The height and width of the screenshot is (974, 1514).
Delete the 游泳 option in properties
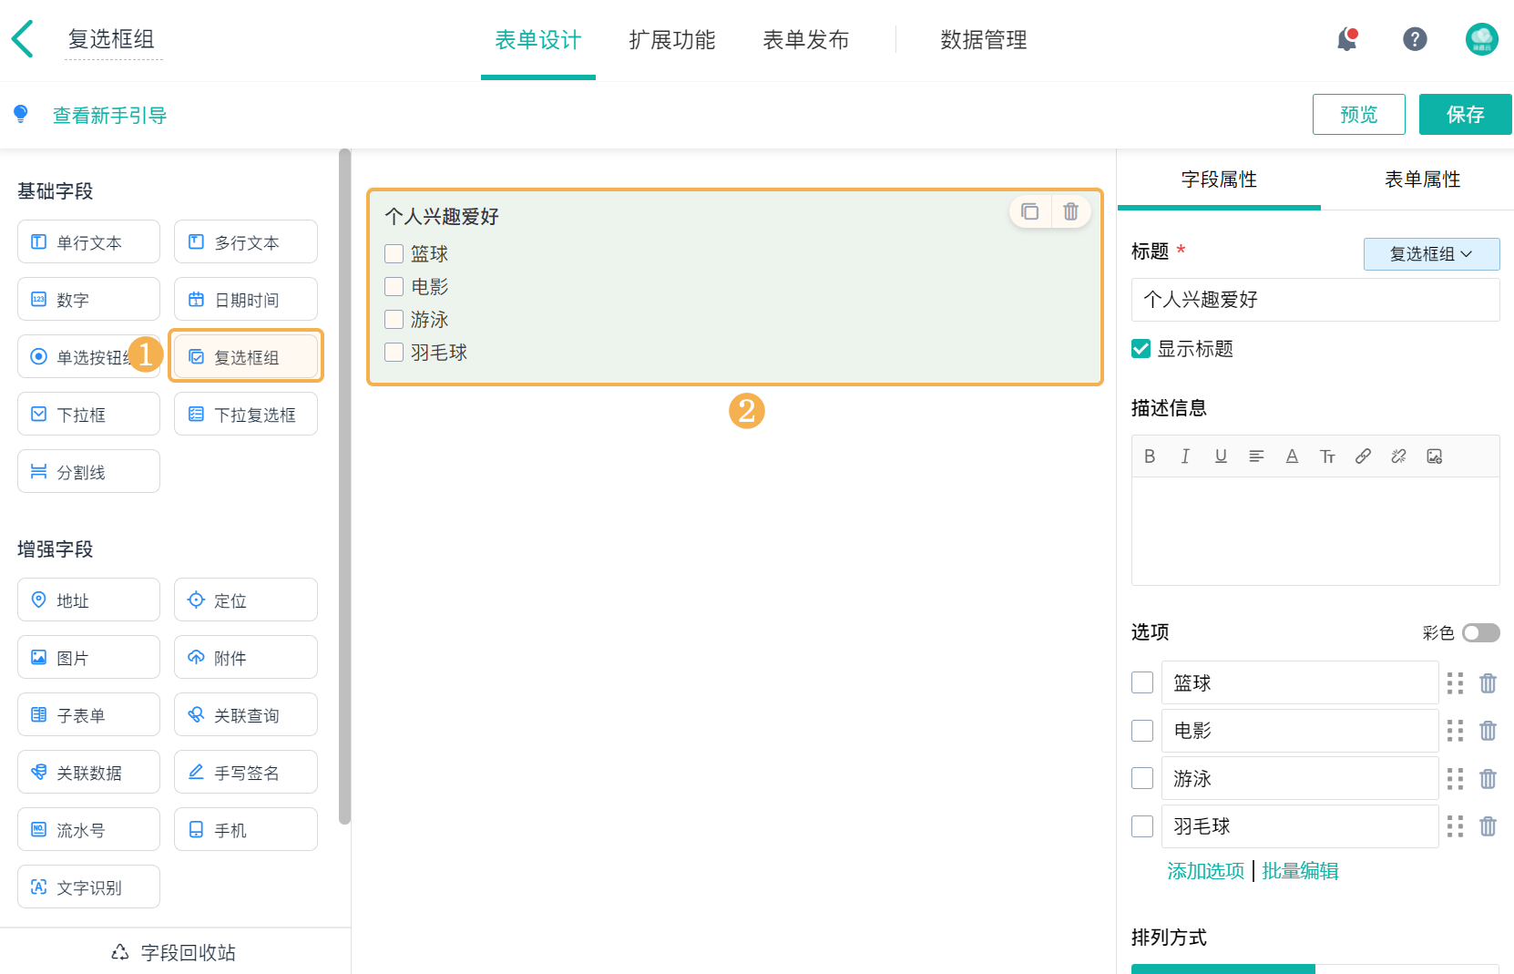coord(1488,779)
